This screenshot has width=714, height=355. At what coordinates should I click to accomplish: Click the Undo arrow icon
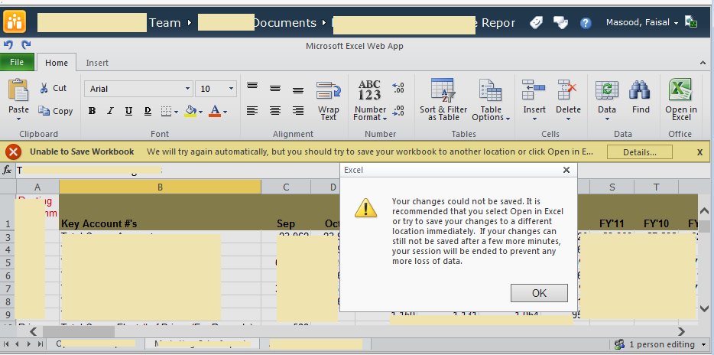pyautogui.click(x=8, y=44)
